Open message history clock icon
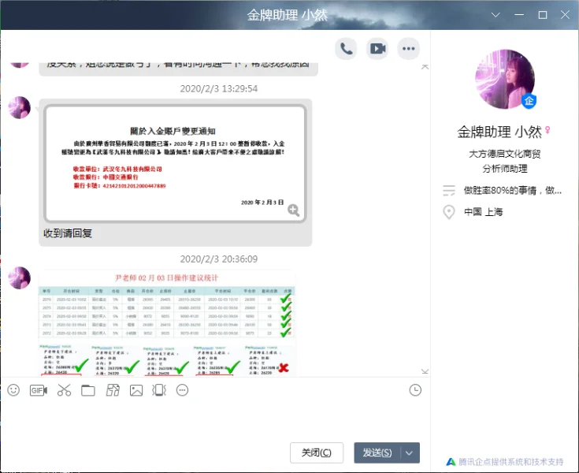Viewport: 579px width, 473px height. [x=415, y=390]
